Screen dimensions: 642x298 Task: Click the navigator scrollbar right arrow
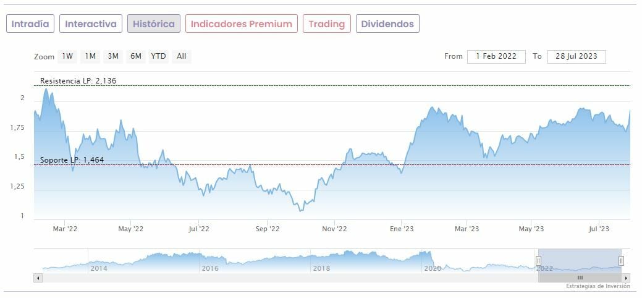(626, 278)
